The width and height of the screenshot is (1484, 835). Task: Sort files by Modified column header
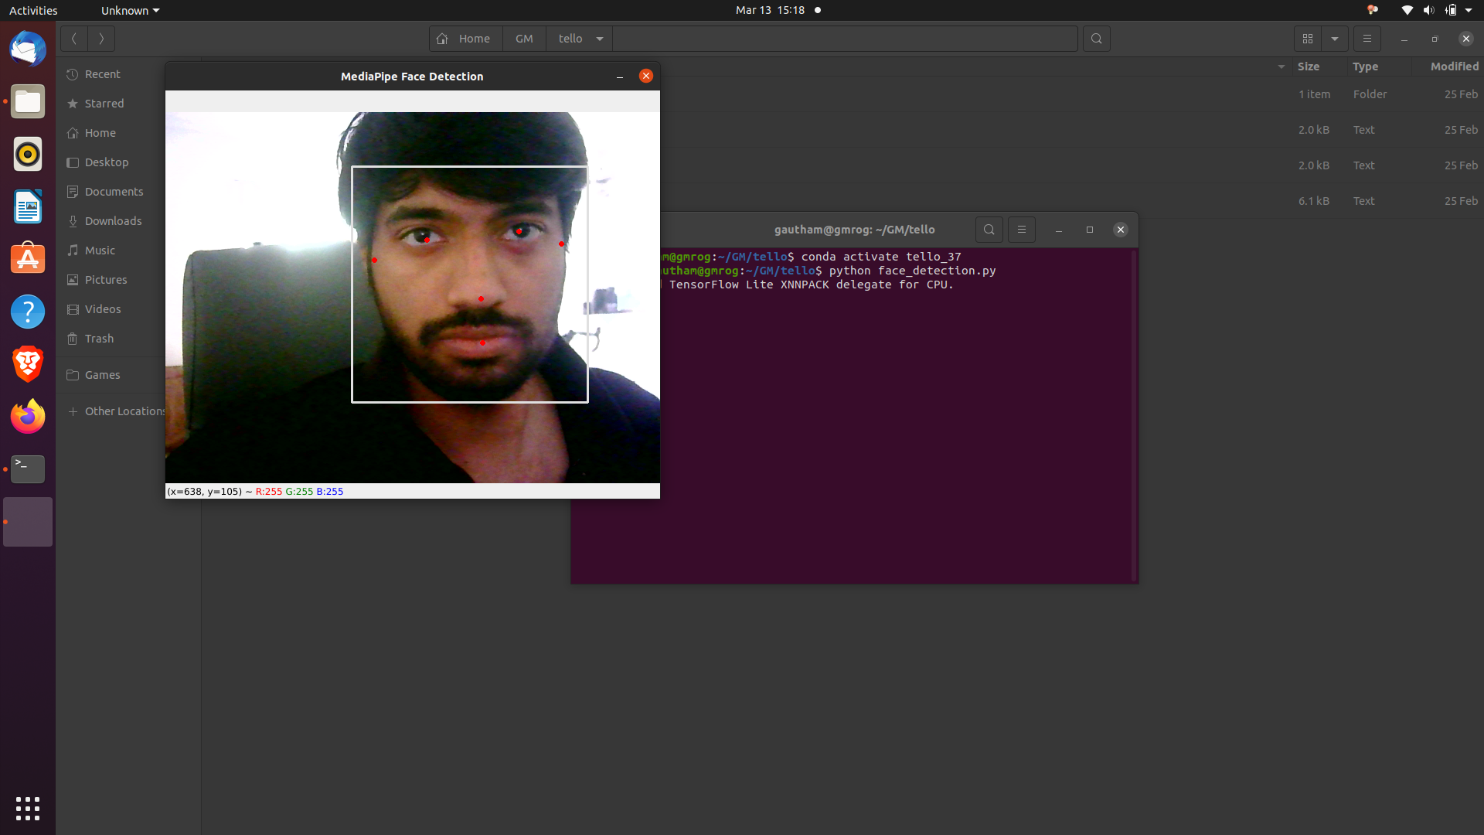pos(1454,66)
